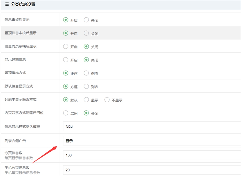Select 不显示 for 列表中显示联系方式
Screen dimensions: 241x176
click(107, 100)
